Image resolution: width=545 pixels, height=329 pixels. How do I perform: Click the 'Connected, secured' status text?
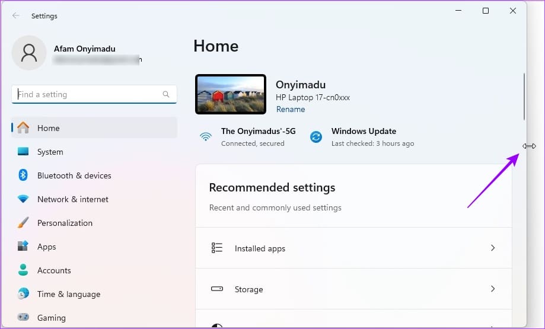pos(253,143)
